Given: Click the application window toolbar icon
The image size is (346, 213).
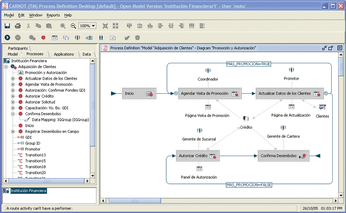Looking at the screenshot, I should coord(54,37).
